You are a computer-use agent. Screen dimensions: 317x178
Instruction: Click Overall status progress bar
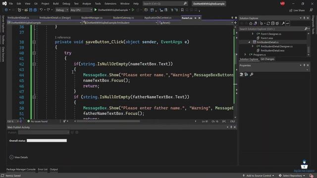[47, 140]
